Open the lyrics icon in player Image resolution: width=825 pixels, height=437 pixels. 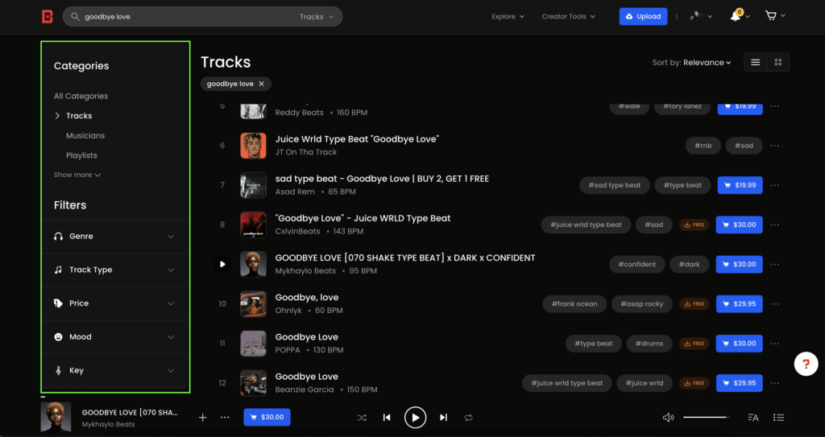point(753,418)
